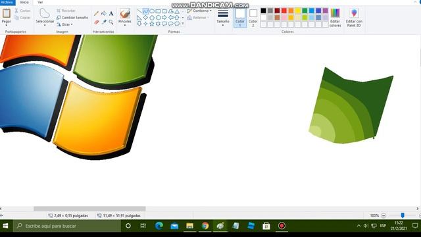Image resolution: width=421 pixels, height=237 pixels.
Task: Choose the Hexagon shape
Action: [158, 18]
